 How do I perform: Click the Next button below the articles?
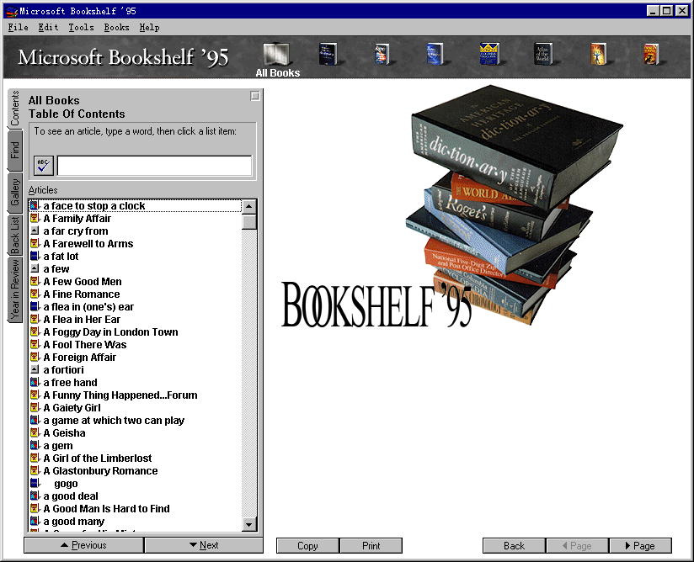204,545
